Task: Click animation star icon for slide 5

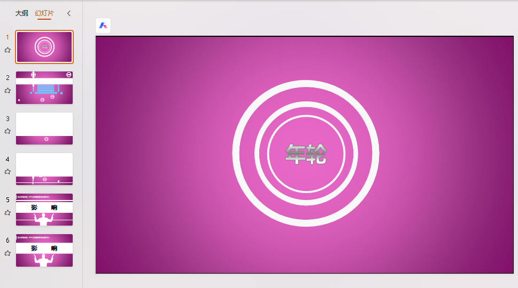Action: 7,213
